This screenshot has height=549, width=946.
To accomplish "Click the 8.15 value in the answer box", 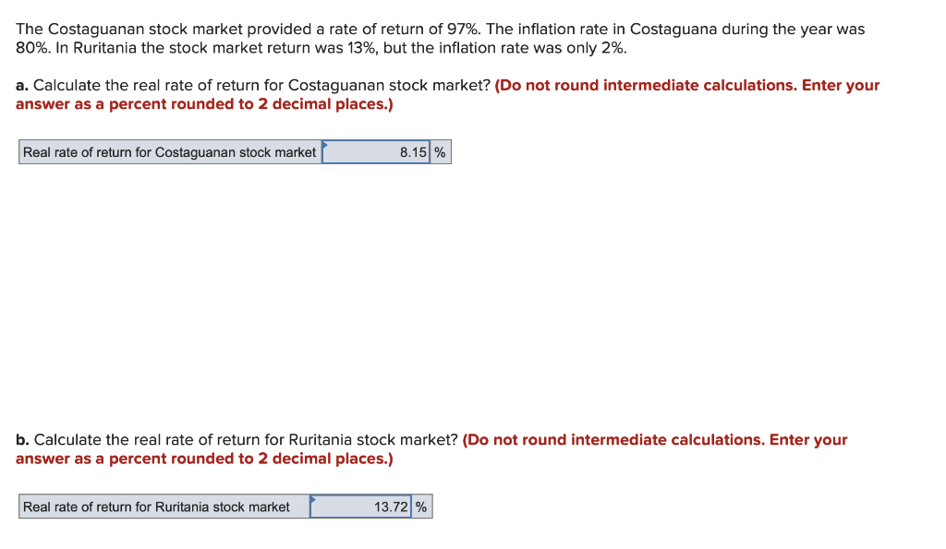I will (x=413, y=152).
